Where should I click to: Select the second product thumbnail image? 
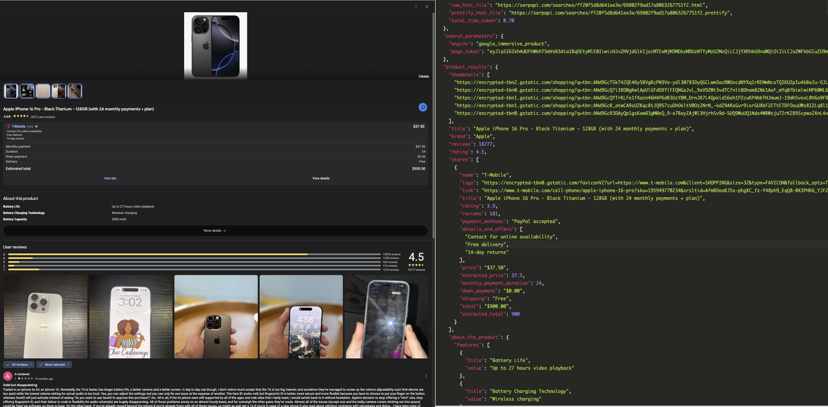27,91
